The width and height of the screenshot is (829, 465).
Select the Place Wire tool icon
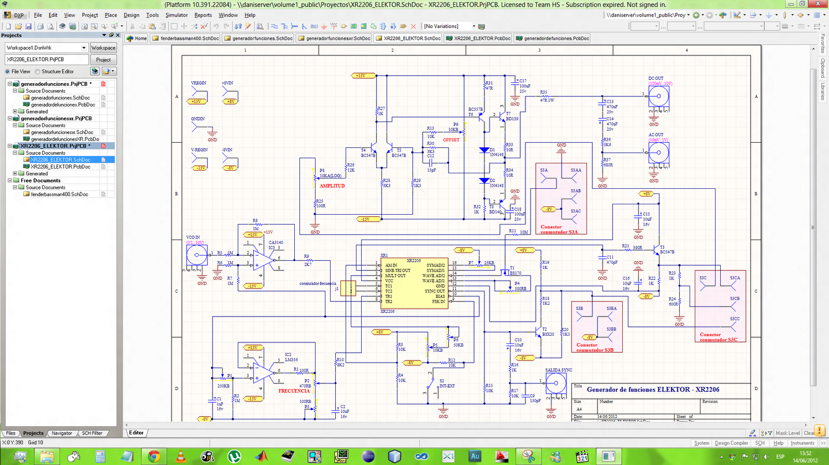pyautogui.click(x=275, y=26)
